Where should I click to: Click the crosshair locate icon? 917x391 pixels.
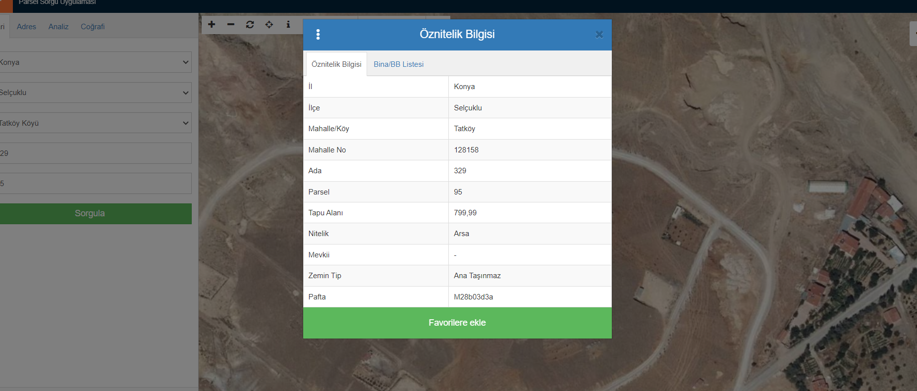(x=269, y=24)
